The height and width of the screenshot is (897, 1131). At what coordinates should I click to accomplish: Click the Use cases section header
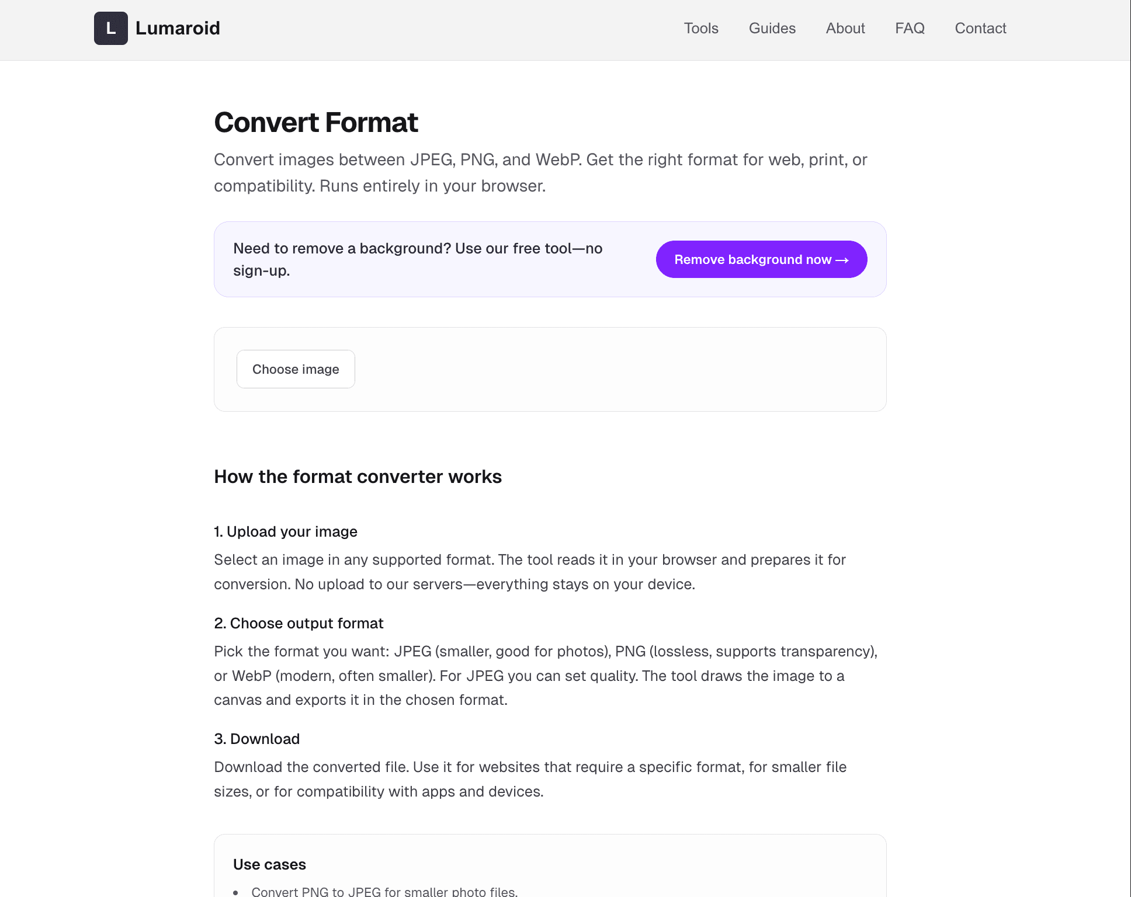269,864
